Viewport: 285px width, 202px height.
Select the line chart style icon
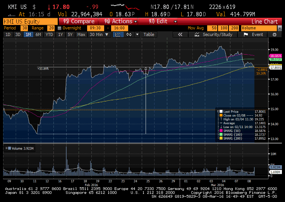point(118,34)
